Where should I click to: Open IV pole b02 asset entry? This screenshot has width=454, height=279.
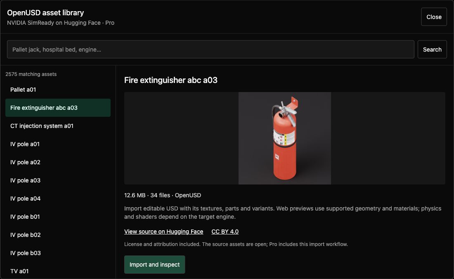pos(58,235)
